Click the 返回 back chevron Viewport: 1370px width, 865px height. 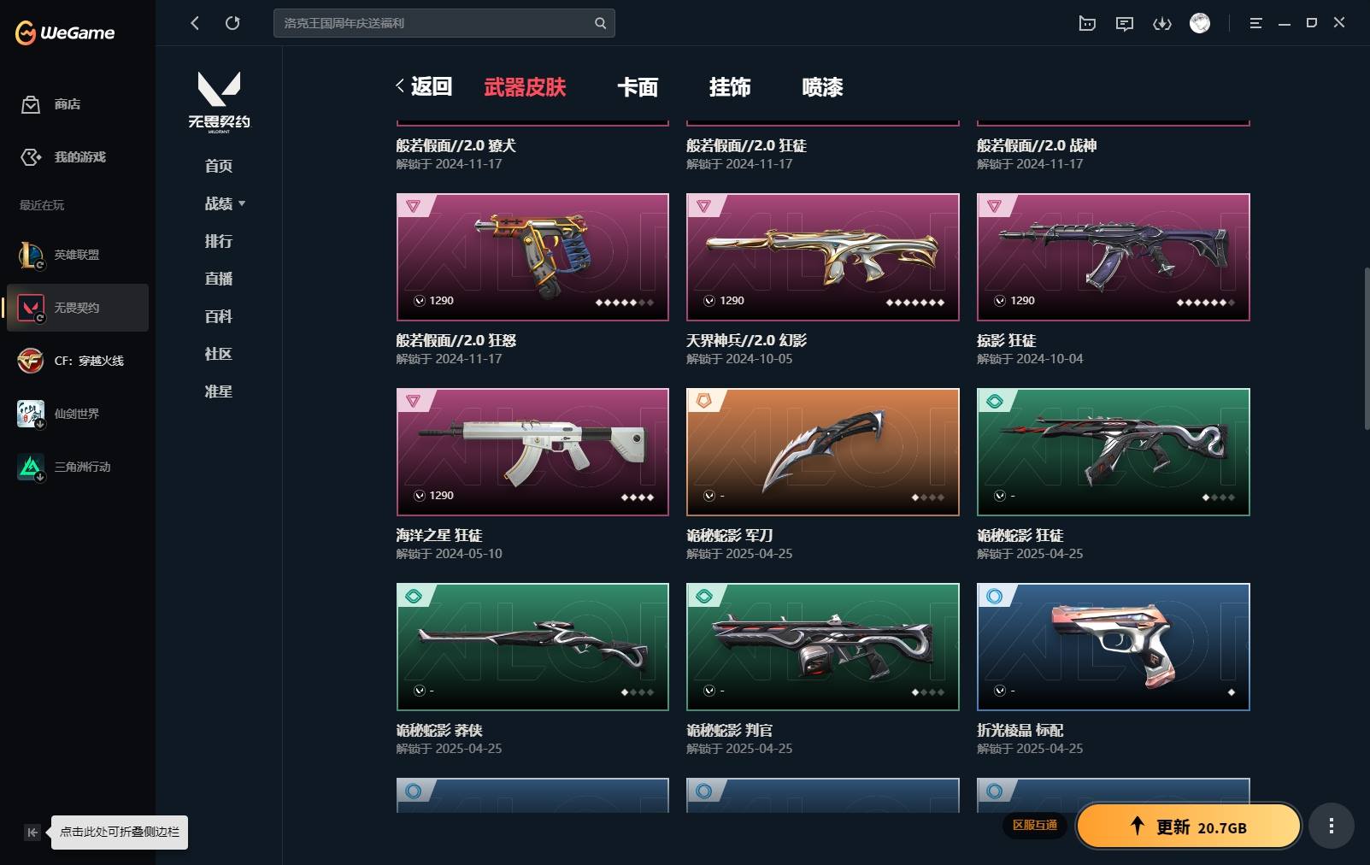pyautogui.click(x=424, y=86)
